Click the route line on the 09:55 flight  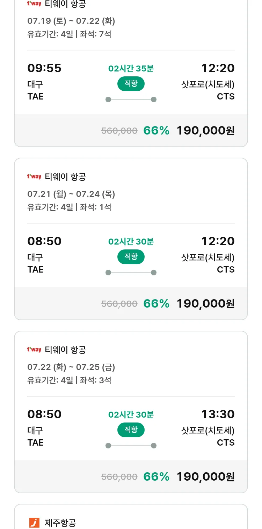(131, 99)
